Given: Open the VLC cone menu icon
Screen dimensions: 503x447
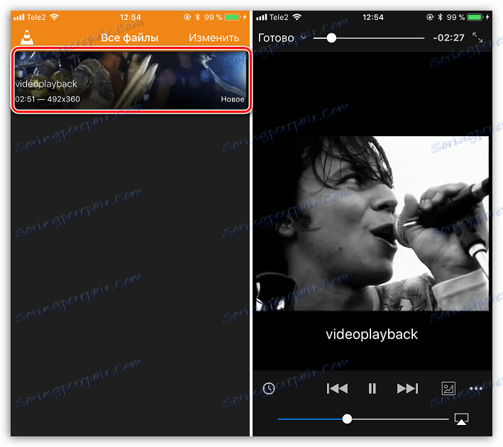Looking at the screenshot, I should [27, 37].
